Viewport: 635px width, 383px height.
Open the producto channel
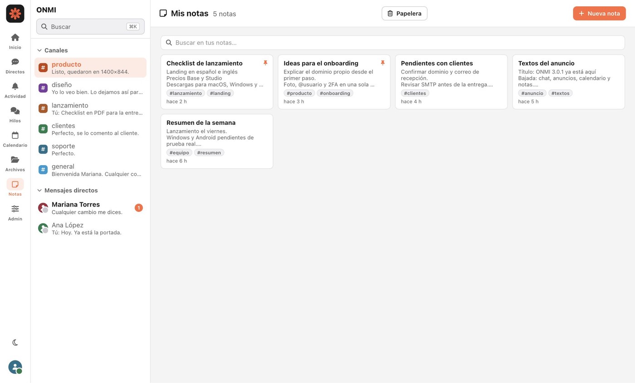(90, 68)
